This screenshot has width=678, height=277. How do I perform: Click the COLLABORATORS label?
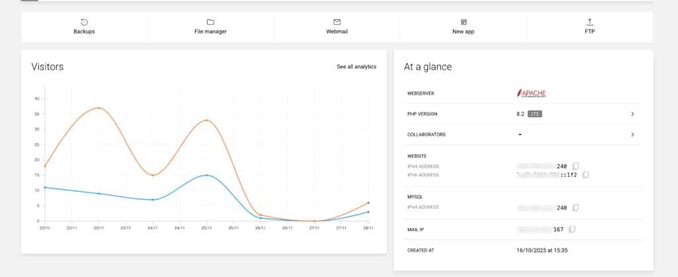pyautogui.click(x=426, y=135)
